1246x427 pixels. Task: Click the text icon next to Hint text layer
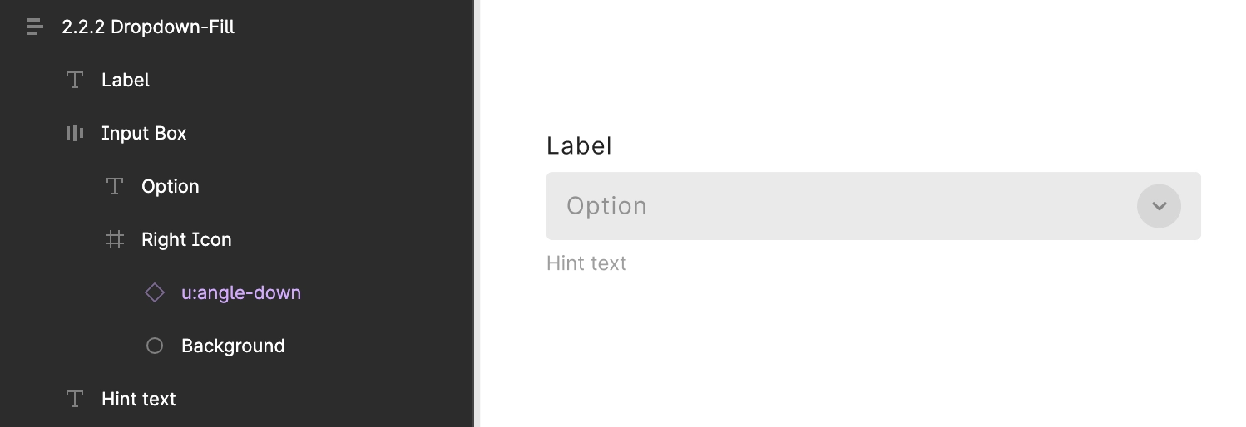point(75,399)
